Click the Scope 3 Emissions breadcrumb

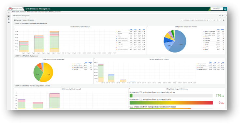[28, 20]
